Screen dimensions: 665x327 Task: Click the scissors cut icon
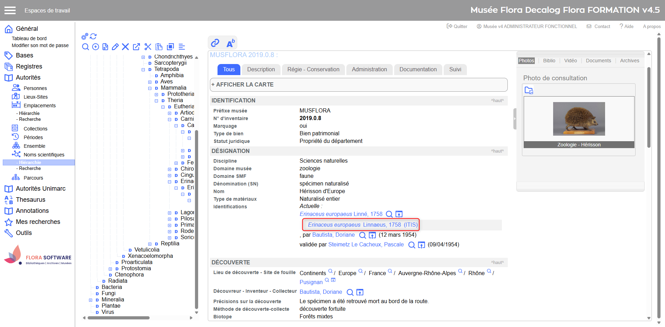(148, 47)
